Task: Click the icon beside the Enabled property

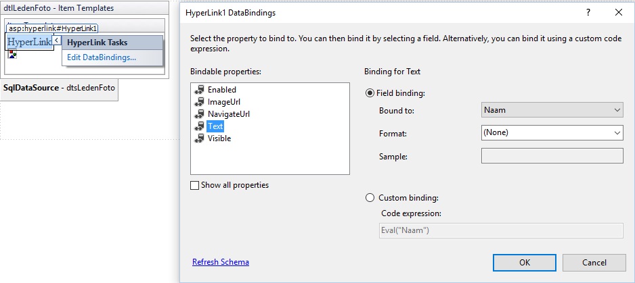Action: point(199,90)
